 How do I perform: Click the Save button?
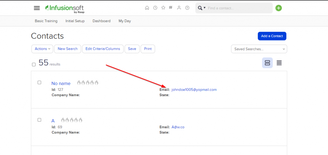point(132,49)
